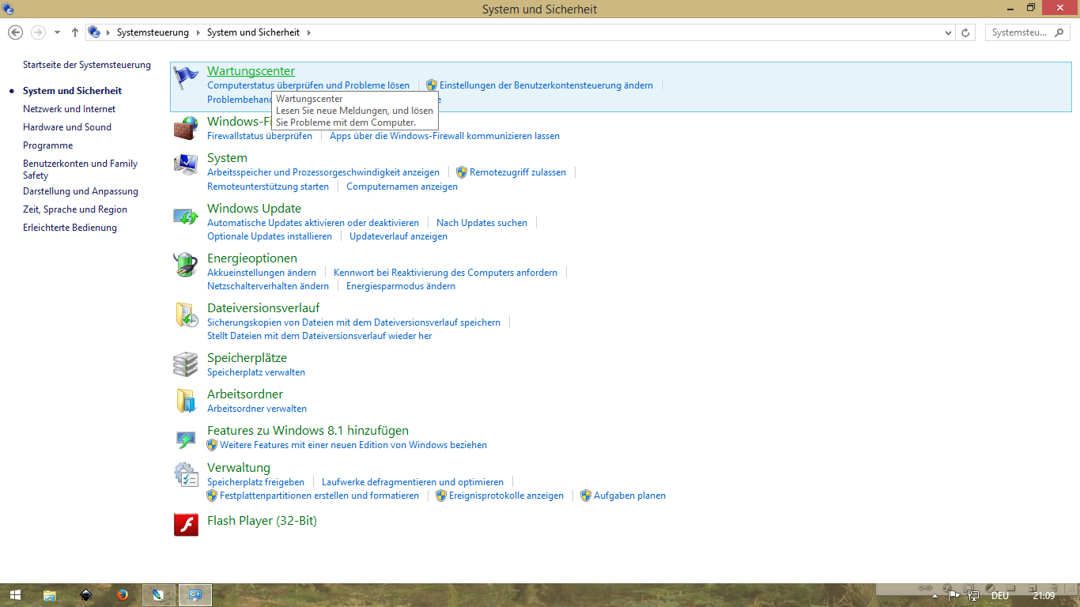Open Benutzerkonten und Family Safety
Screen dimensions: 1080x607
81,169
